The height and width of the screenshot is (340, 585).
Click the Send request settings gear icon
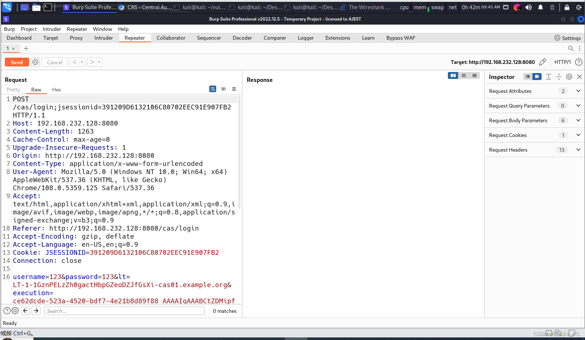pyautogui.click(x=35, y=62)
